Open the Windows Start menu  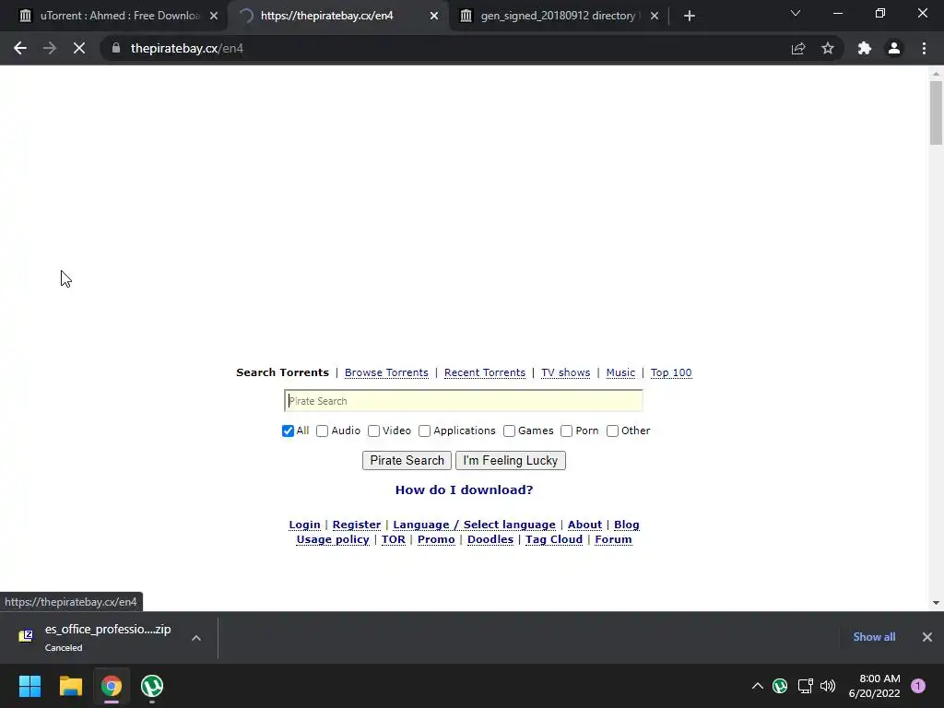pyautogui.click(x=29, y=686)
